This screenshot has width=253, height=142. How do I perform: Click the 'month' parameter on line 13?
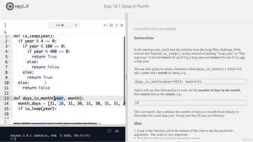74,98
